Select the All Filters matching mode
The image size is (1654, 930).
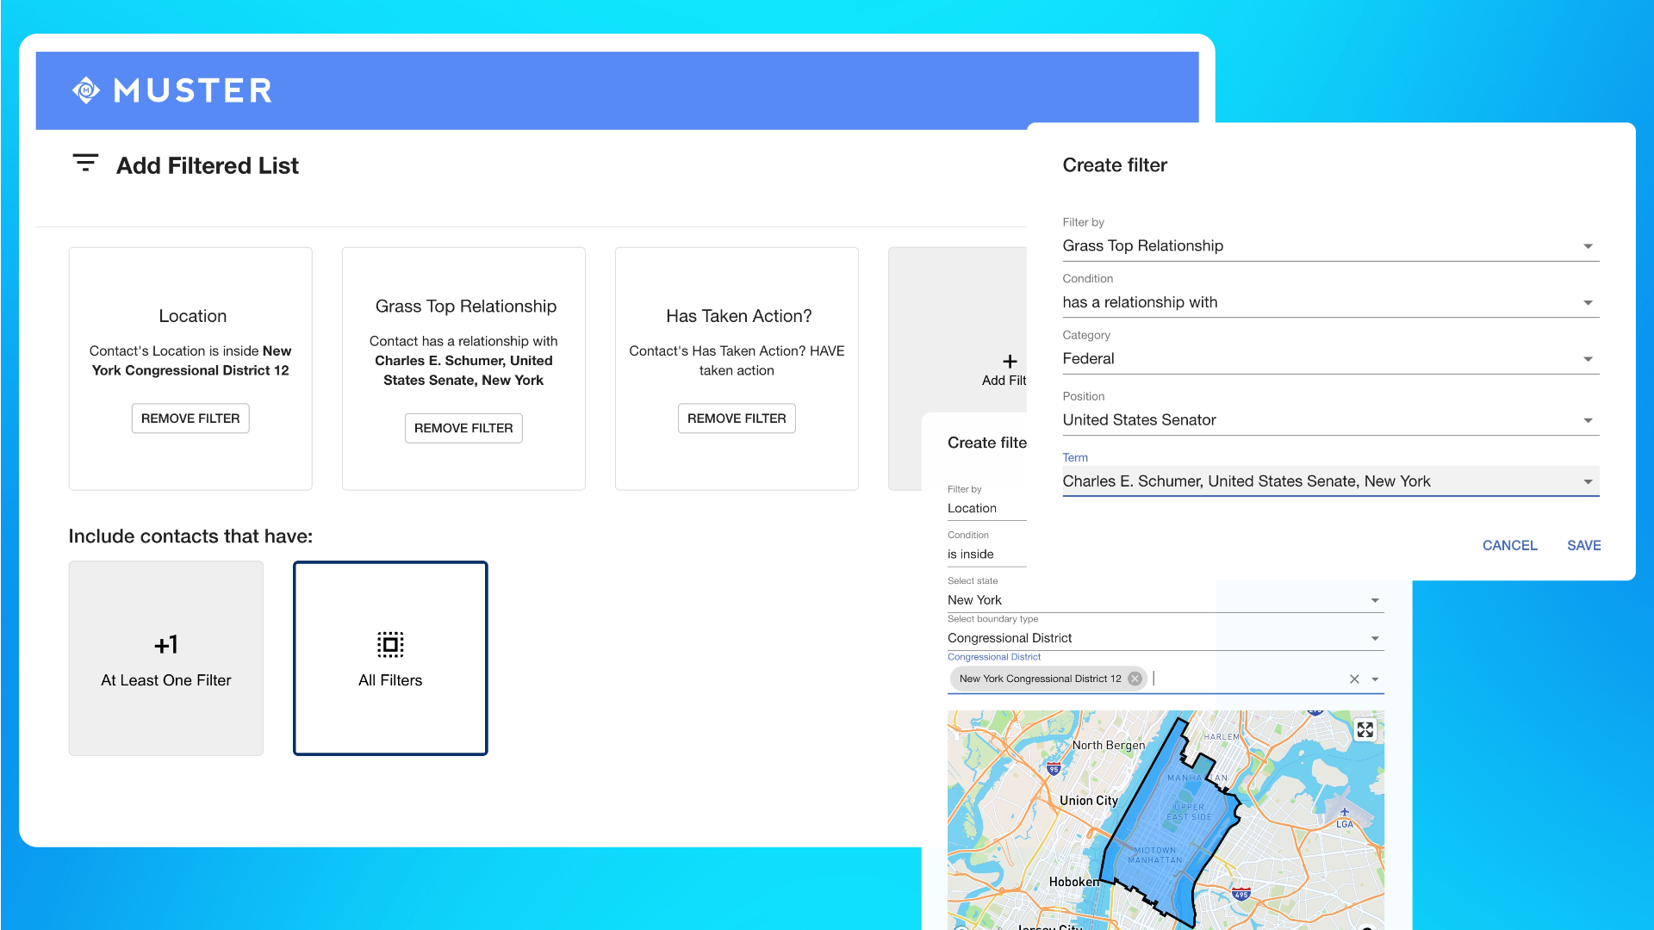click(390, 659)
